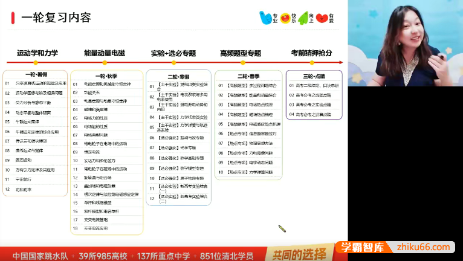Select the timeline dot under 能量动量电磁
This screenshot has height=261, width=463.
pyautogui.click(x=105, y=63)
